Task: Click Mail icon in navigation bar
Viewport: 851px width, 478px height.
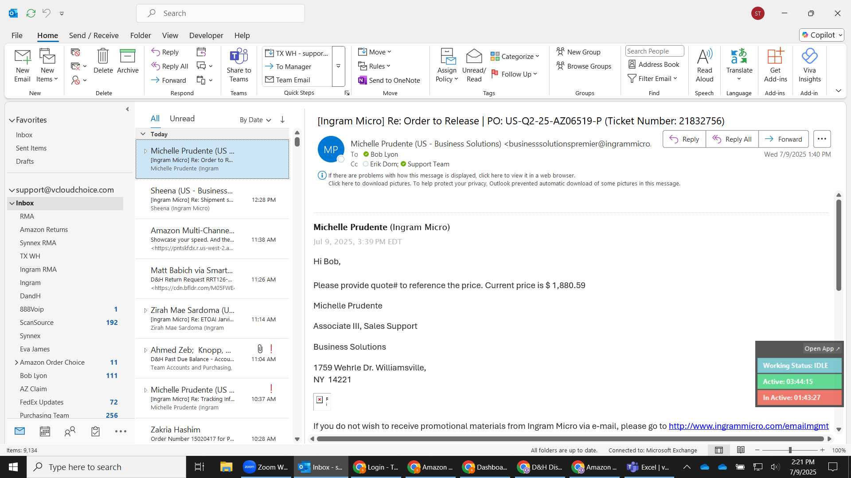Action: tap(20, 431)
